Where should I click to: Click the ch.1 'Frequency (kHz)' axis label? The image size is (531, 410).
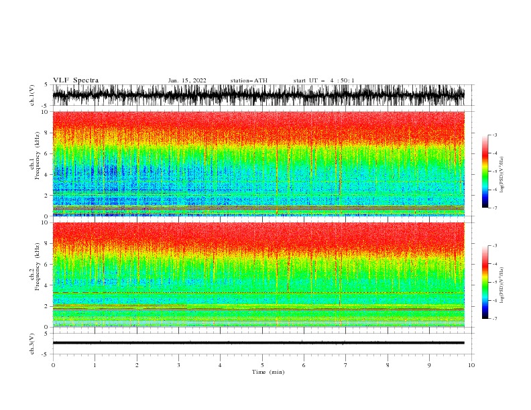pyautogui.click(x=38, y=155)
